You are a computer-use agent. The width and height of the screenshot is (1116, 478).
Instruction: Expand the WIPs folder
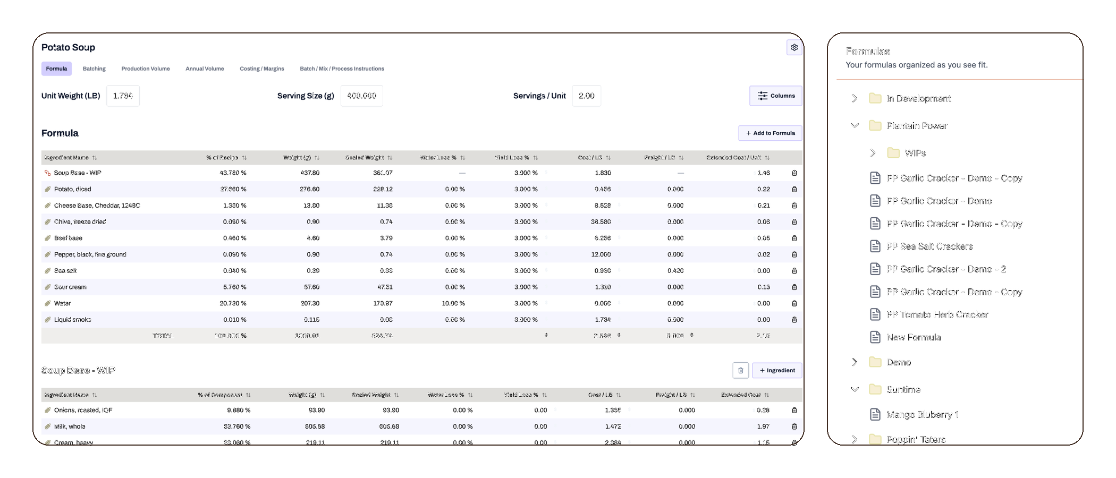873,152
